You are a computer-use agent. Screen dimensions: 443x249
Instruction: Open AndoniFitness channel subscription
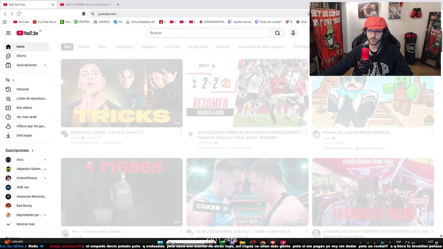coord(26,178)
